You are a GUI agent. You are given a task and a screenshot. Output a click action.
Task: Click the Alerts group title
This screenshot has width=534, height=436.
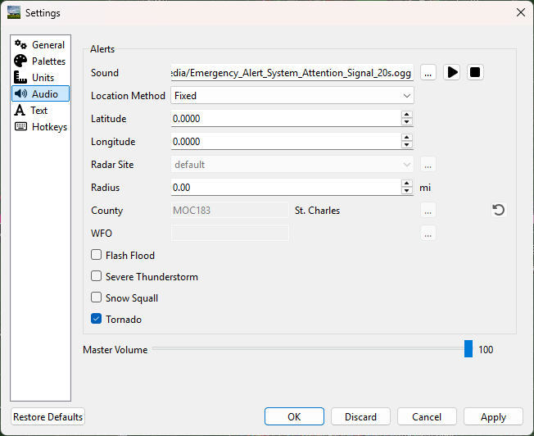pyautogui.click(x=102, y=49)
